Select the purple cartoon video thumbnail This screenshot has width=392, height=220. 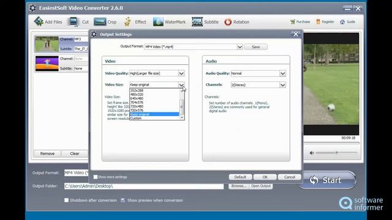click(47, 64)
